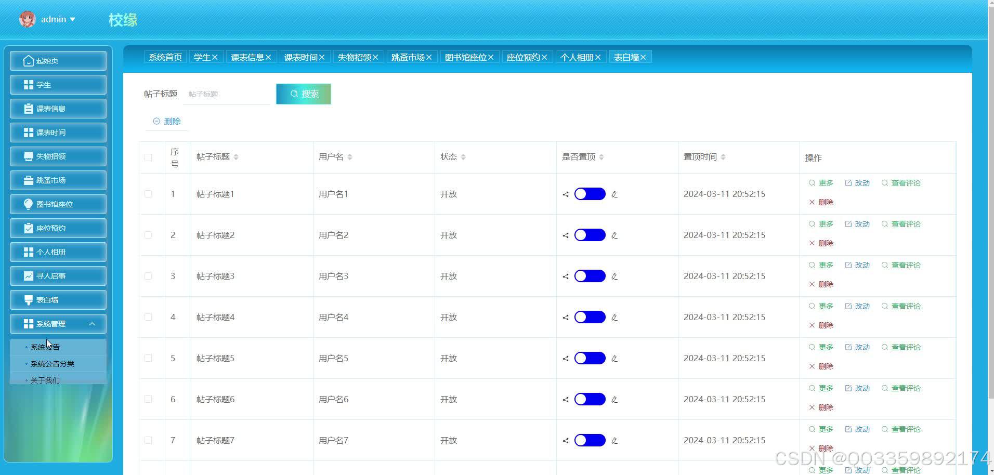Screen dimensions: 994x475
Task: Click the batch 删除 button above table
Action: click(167, 121)
